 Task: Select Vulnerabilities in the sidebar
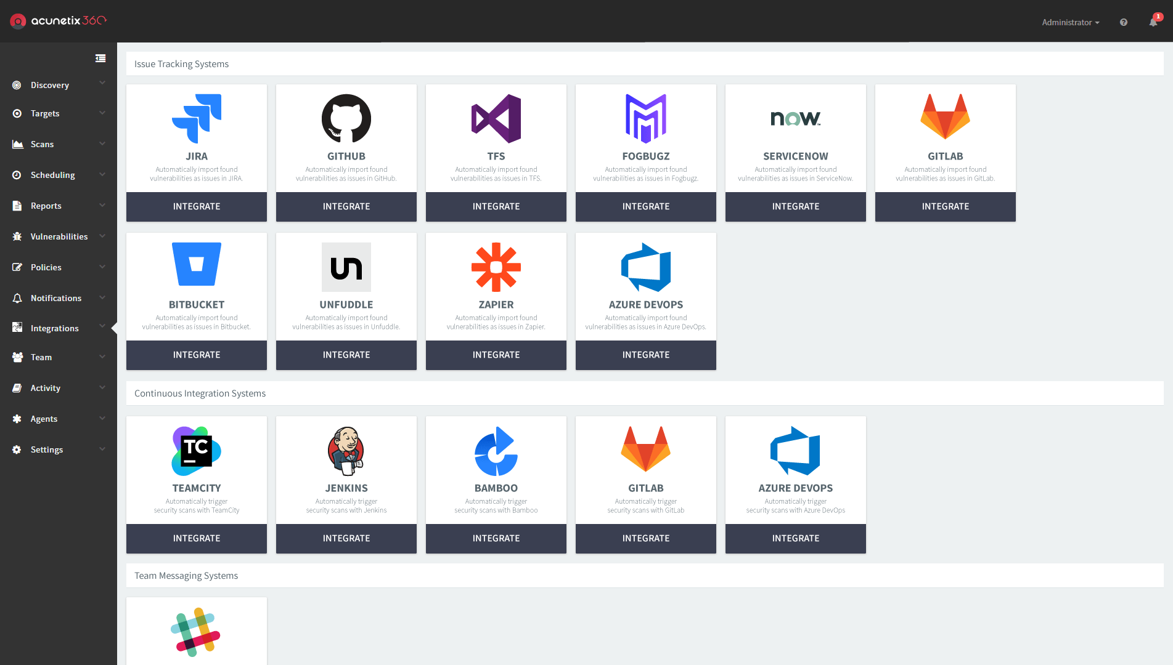click(x=59, y=236)
